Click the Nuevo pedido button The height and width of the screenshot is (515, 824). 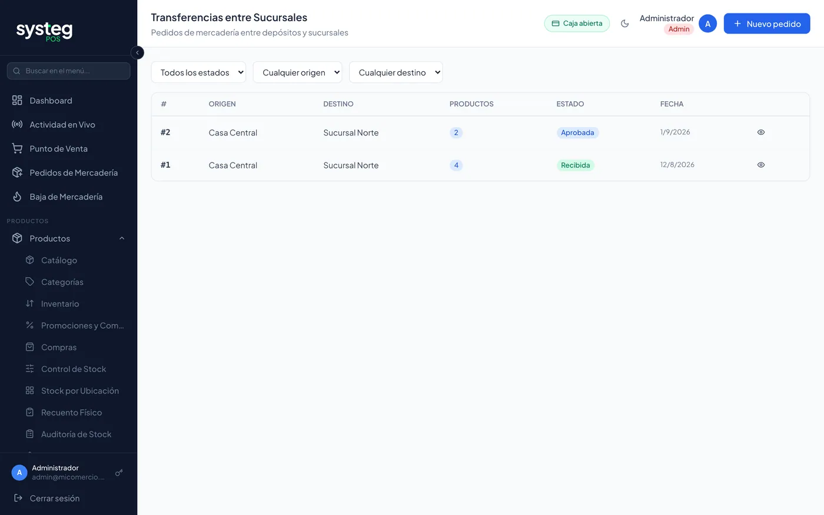[767, 24]
